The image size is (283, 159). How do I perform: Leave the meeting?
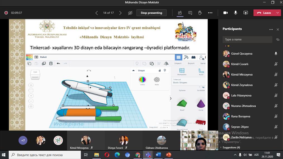(x=264, y=13)
